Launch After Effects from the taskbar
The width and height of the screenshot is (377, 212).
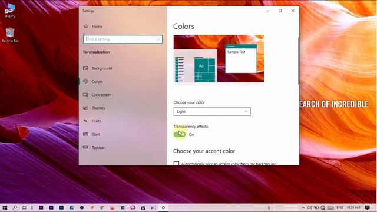(x=51, y=207)
